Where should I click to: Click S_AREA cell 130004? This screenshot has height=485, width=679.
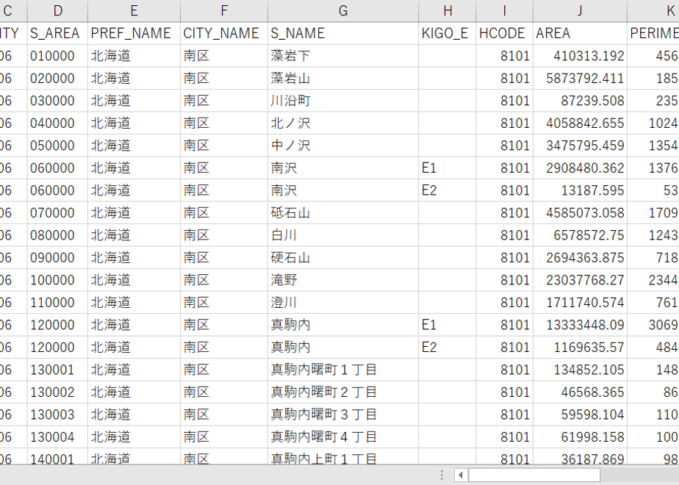click(x=57, y=437)
